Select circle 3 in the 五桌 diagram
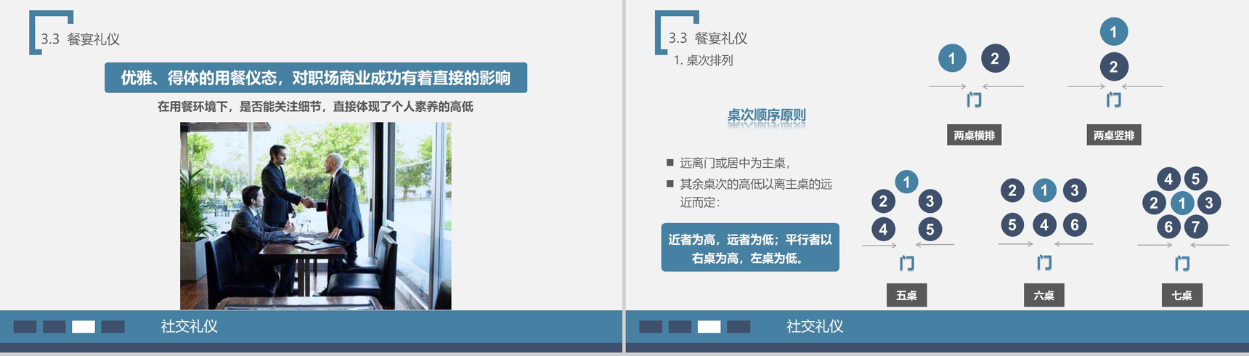The height and width of the screenshot is (356, 1249). [930, 201]
